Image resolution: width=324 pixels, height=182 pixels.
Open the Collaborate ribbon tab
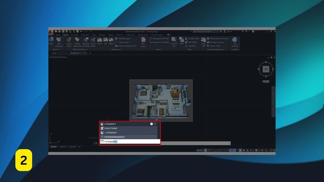(x=130, y=35)
